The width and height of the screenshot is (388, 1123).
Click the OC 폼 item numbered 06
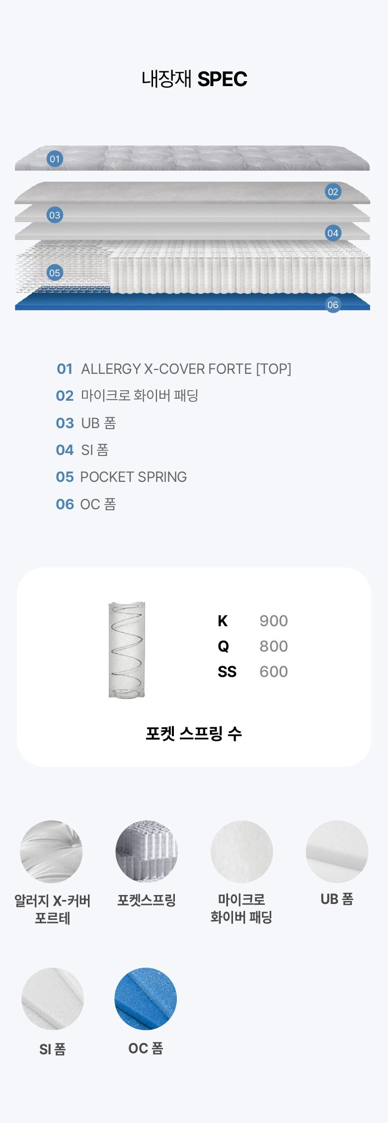click(86, 504)
